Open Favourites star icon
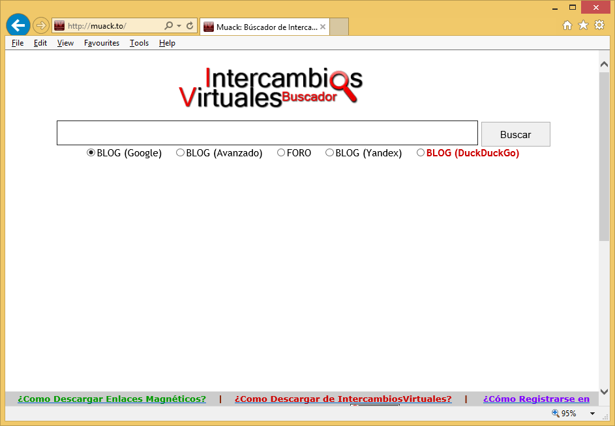The width and height of the screenshot is (615, 426). point(583,25)
